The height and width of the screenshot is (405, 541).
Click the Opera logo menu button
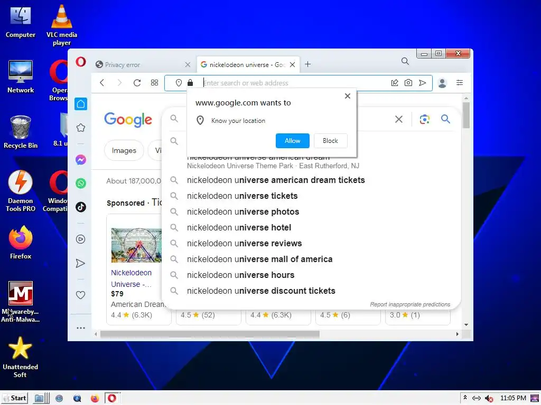tap(81, 62)
